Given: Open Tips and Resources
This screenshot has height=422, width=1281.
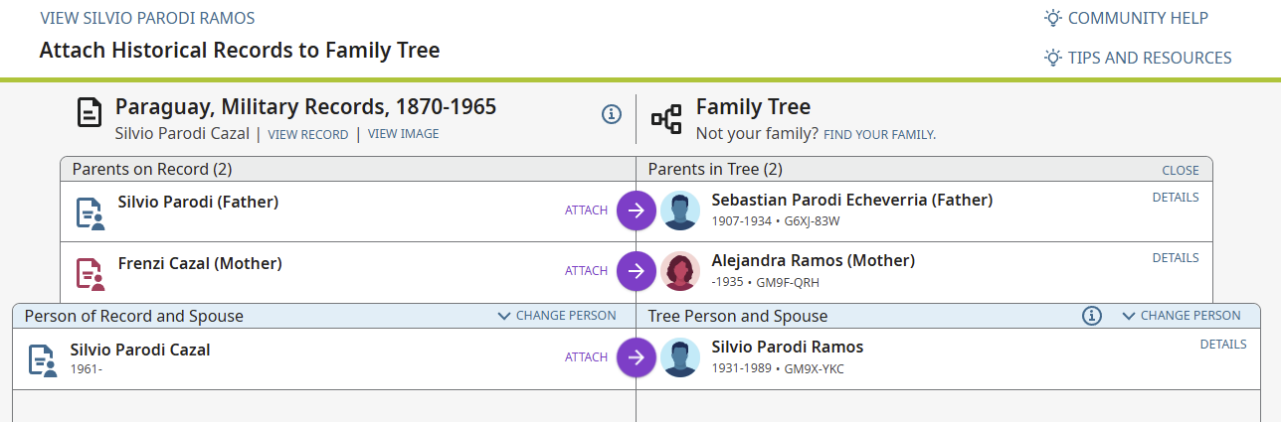Looking at the screenshot, I should tap(1138, 58).
